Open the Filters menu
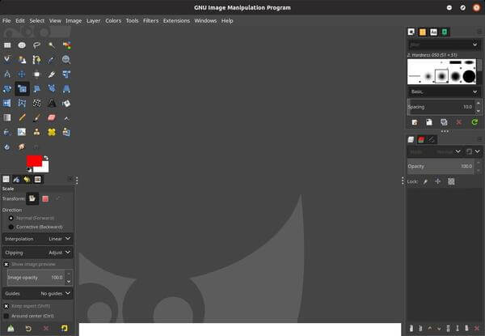The width and height of the screenshot is (485, 336). (150, 21)
